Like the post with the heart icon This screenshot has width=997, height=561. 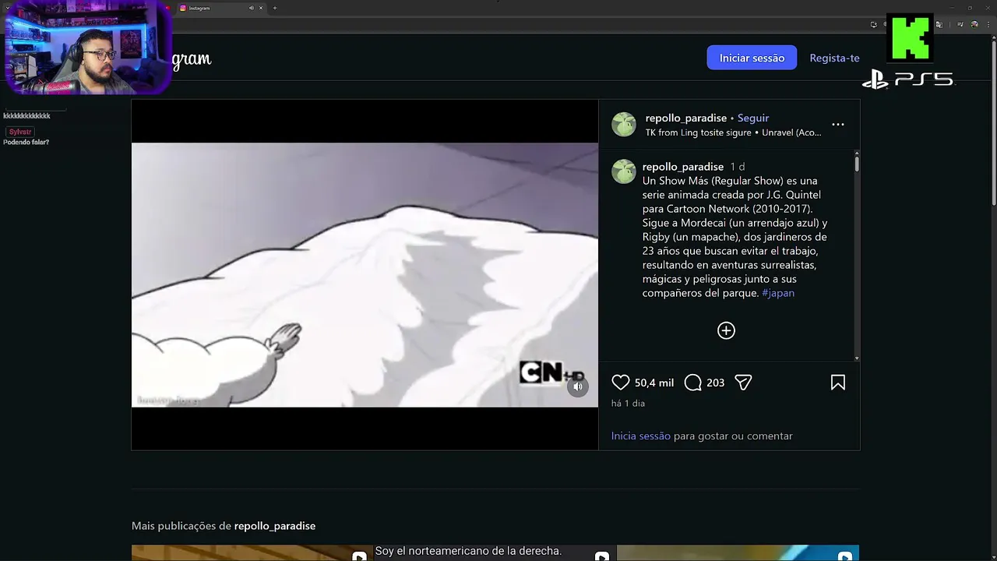pyautogui.click(x=620, y=383)
